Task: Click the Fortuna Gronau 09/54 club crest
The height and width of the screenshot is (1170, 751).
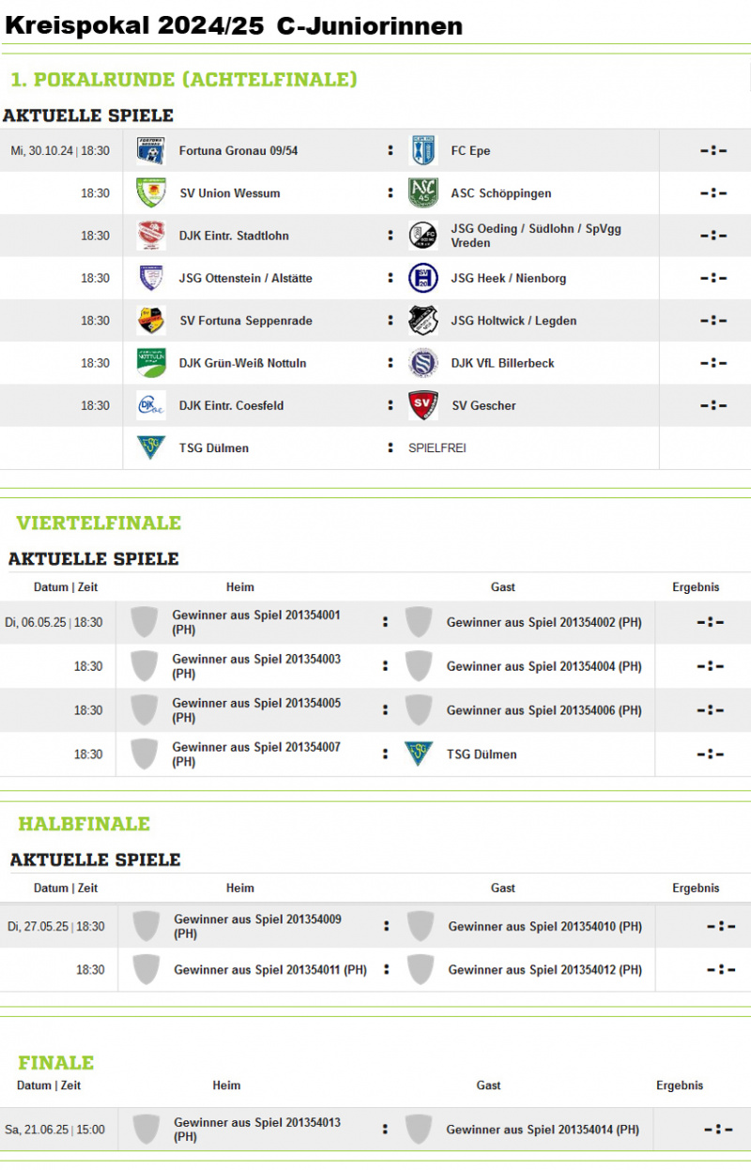Action: click(151, 150)
